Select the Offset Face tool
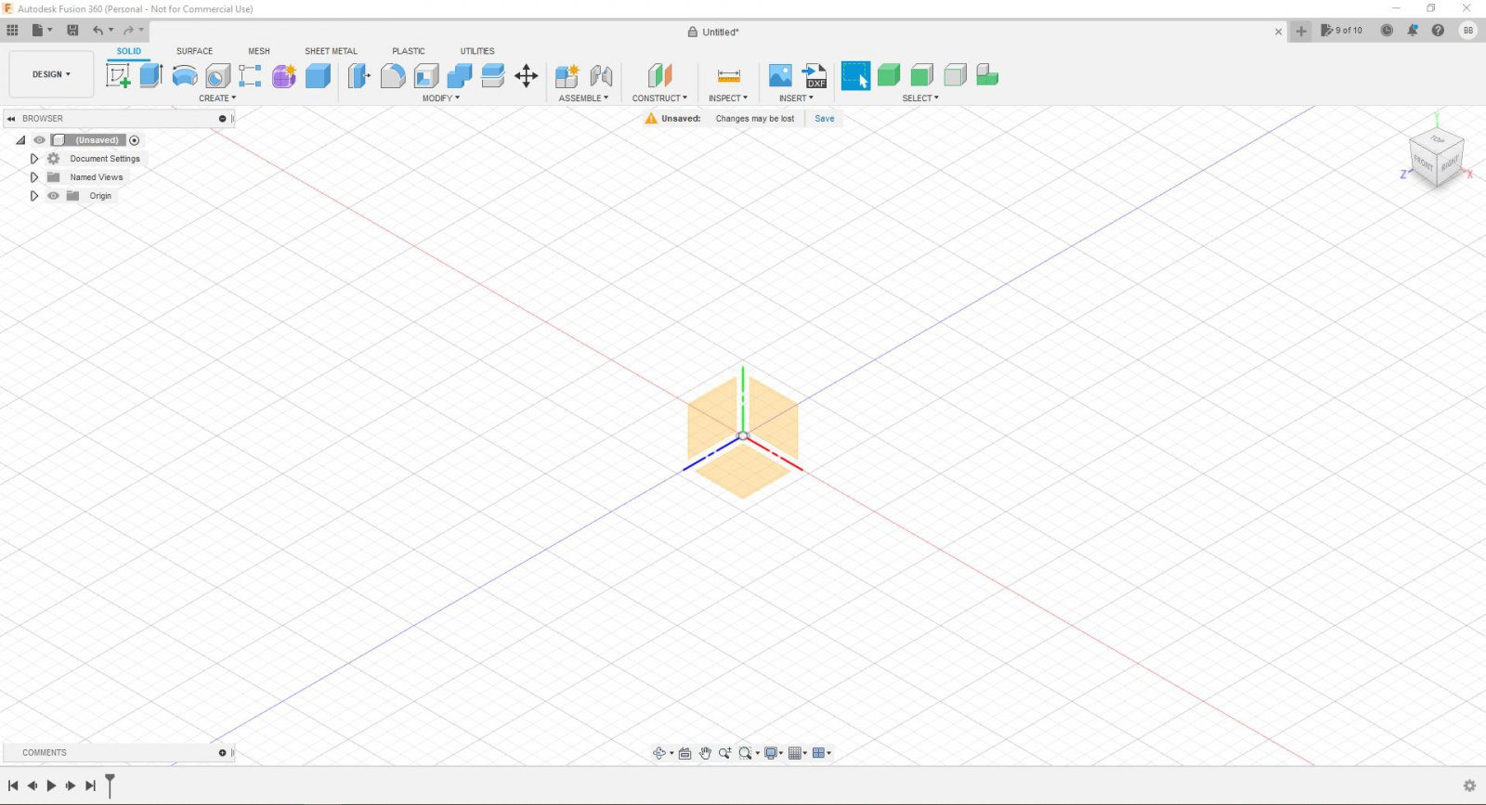 [493, 76]
